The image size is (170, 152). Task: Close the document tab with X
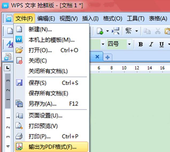pyautogui.click(x=97, y=57)
